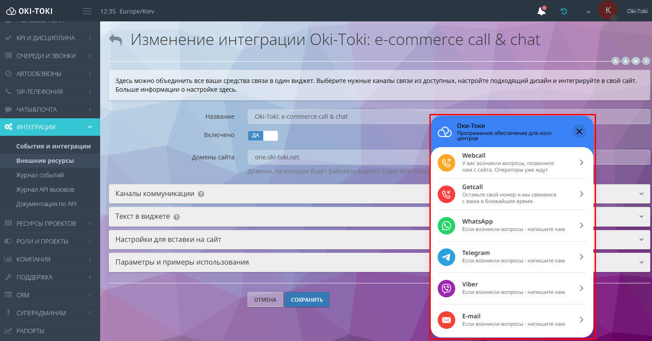Click the Viber channel icon
Image resolution: width=652 pixels, height=341 pixels.
[x=447, y=288]
